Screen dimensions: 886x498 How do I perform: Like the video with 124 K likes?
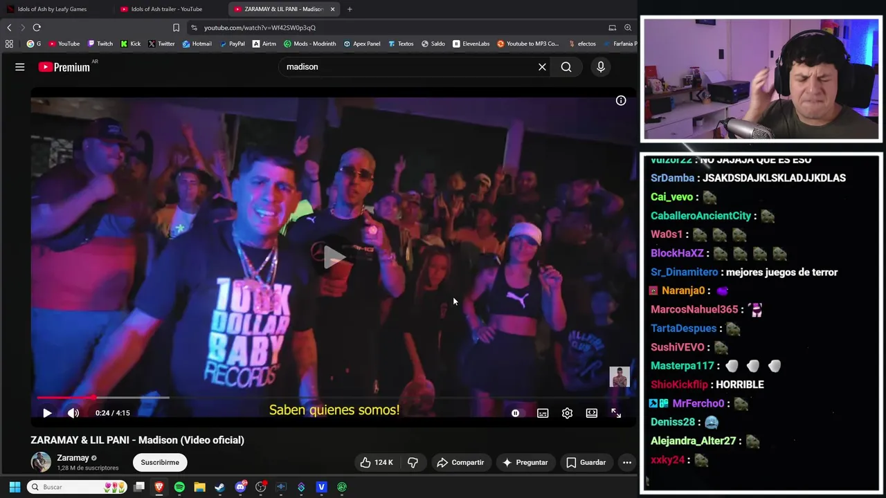point(376,463)
